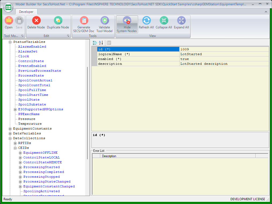
Task: Click the logicalName value field
Action: (x=224, y=54)
